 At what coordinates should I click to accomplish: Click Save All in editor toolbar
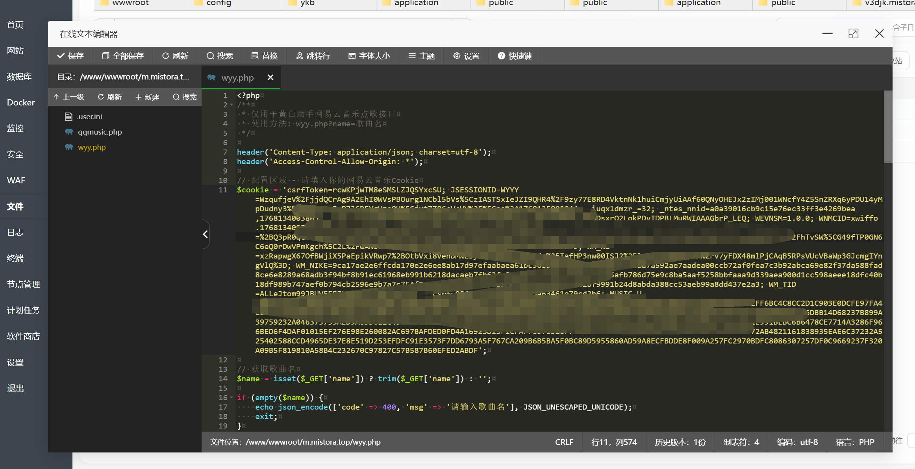[123, 56]
